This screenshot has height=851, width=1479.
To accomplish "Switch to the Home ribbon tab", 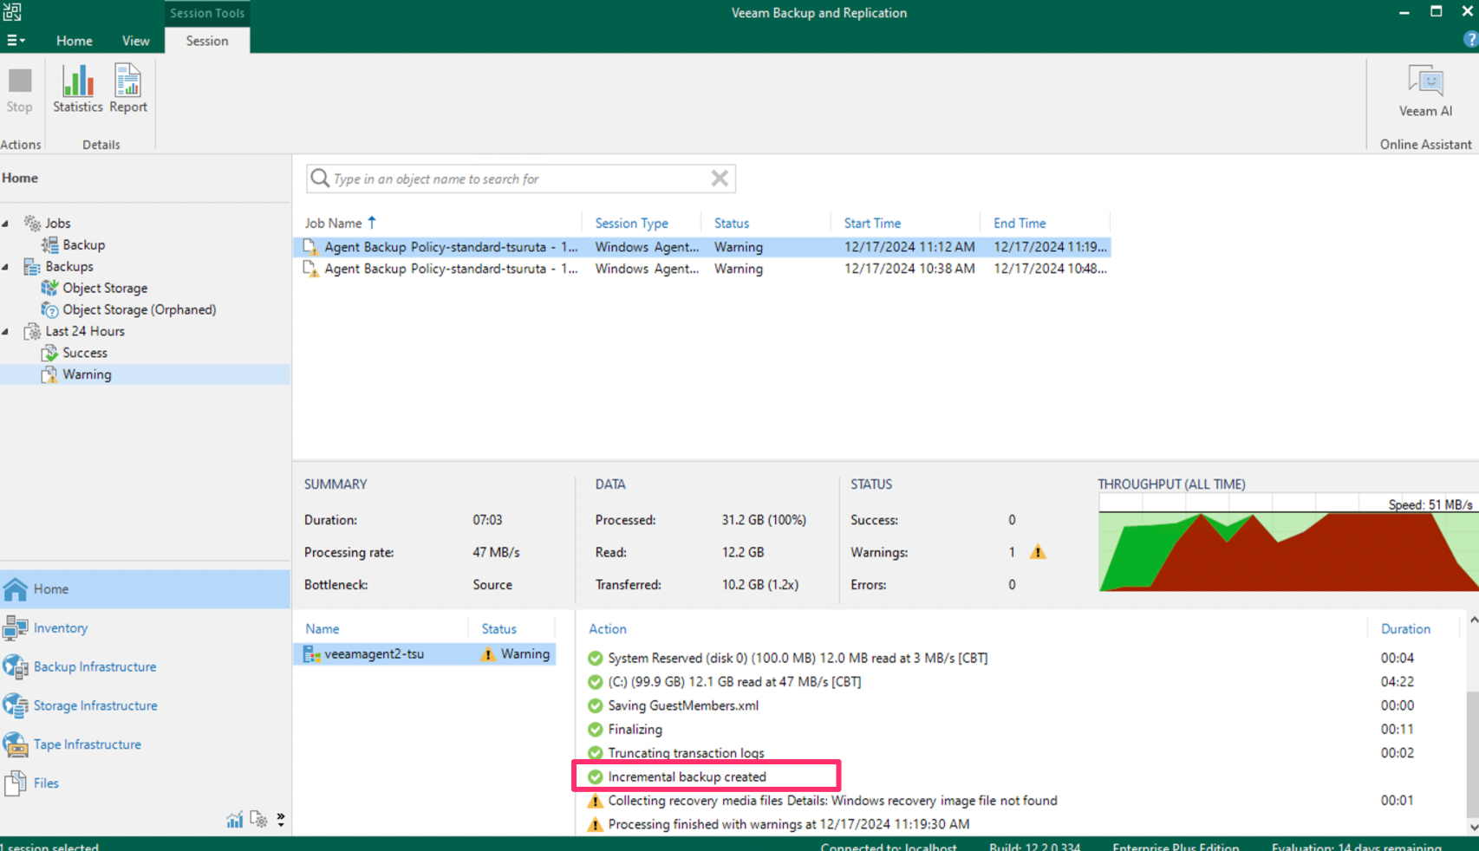I will [75, 41].
